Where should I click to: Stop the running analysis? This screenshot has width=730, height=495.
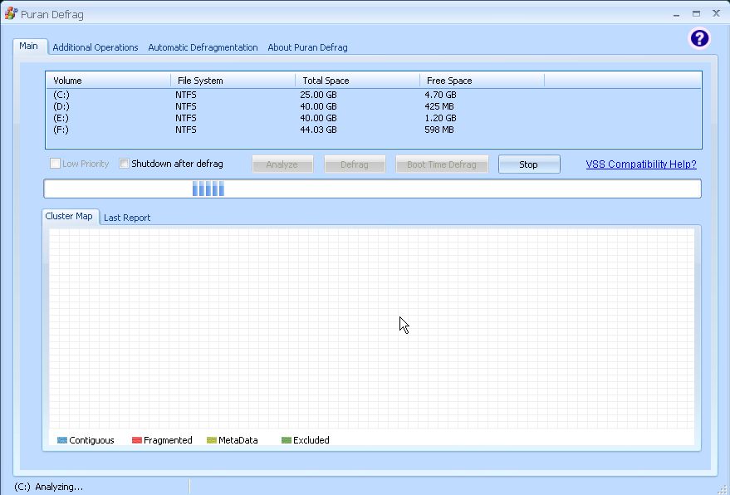point(529,164)
